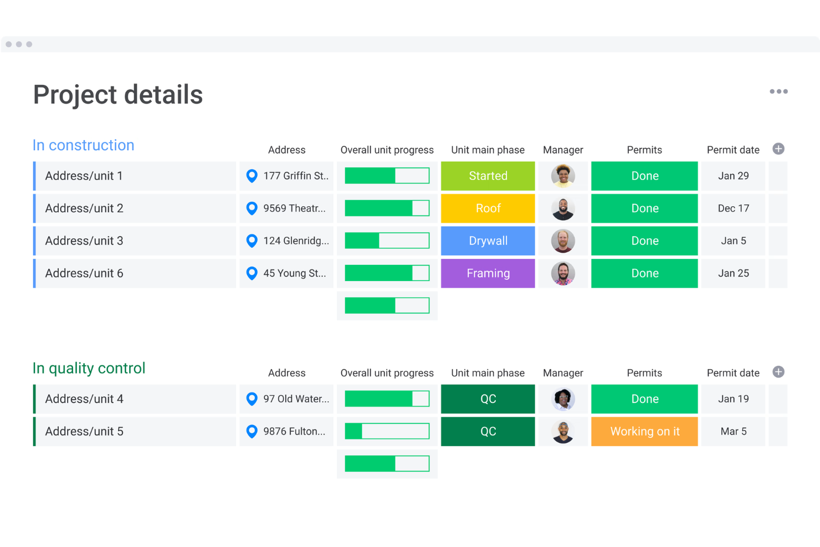The image size is (820, 547).
Task: Collapse the In construction group
Action: point(83,145)
